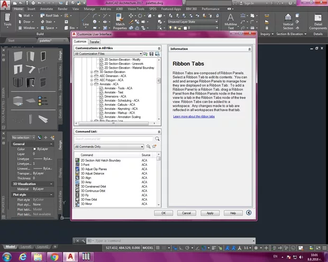Click the load partial customization file icon

tap(146, 54)
